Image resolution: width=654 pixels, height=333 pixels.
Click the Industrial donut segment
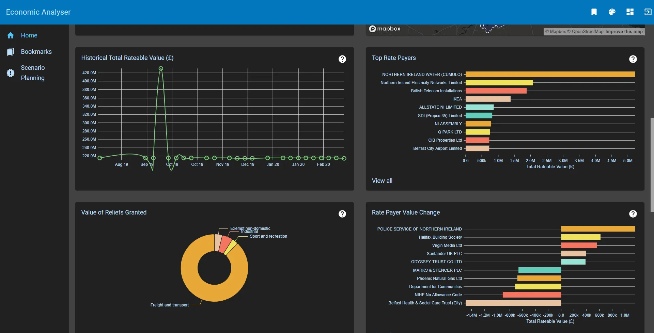pos(225,244)
